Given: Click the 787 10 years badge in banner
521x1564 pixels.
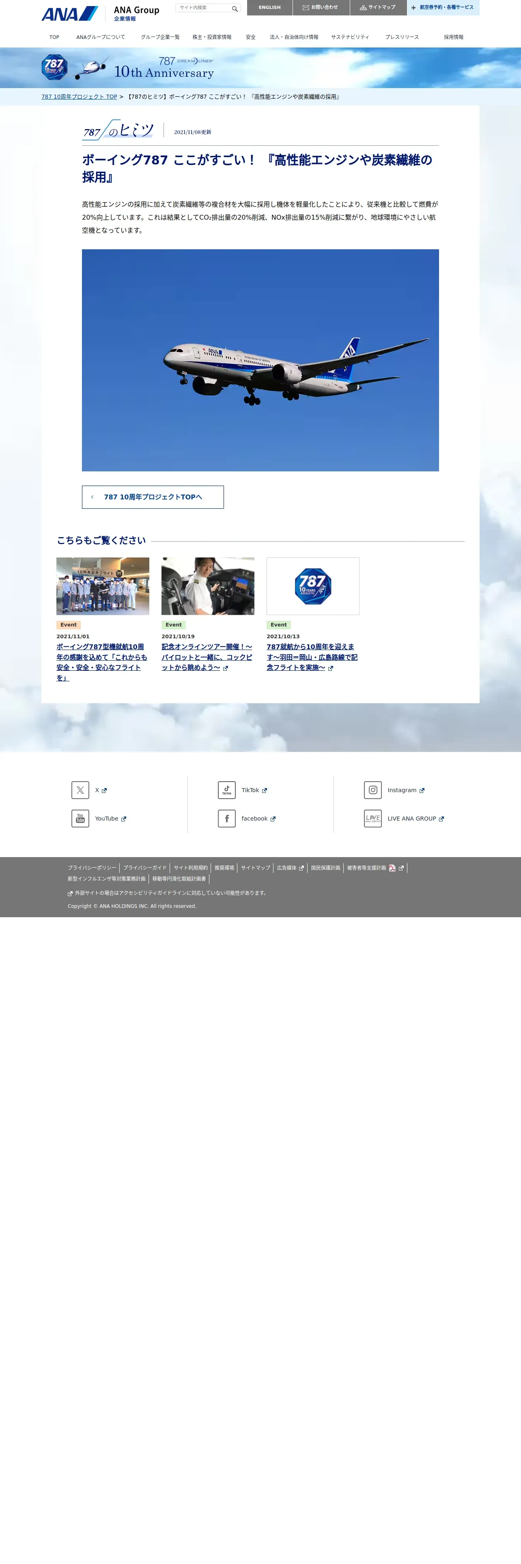Looking at the screenshot, I should point(54,67).
